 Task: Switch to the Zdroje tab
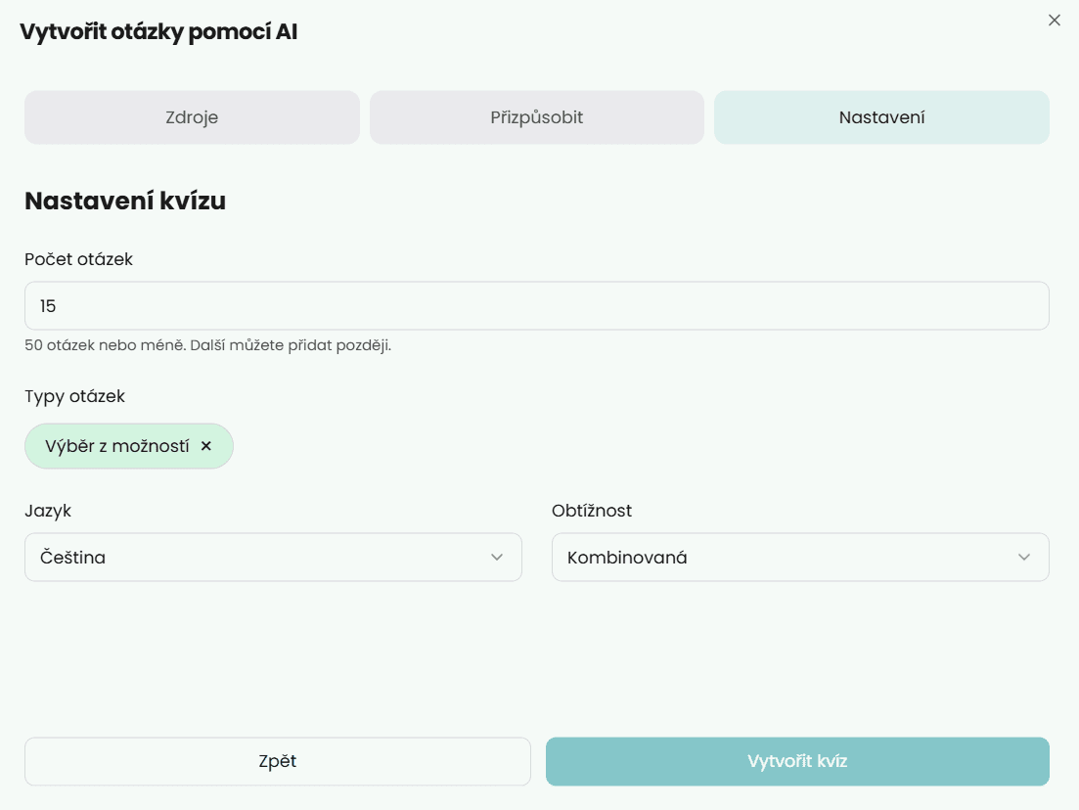pos(192,117)
